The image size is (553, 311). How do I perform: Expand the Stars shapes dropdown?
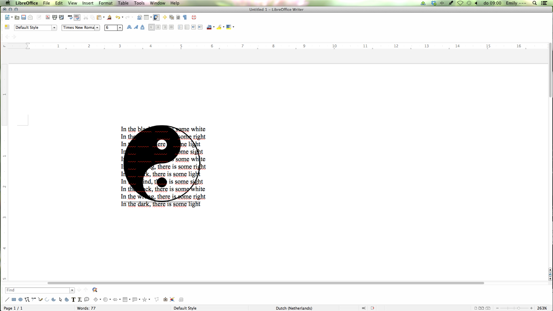pyautogui.click(x=149, y=299)
